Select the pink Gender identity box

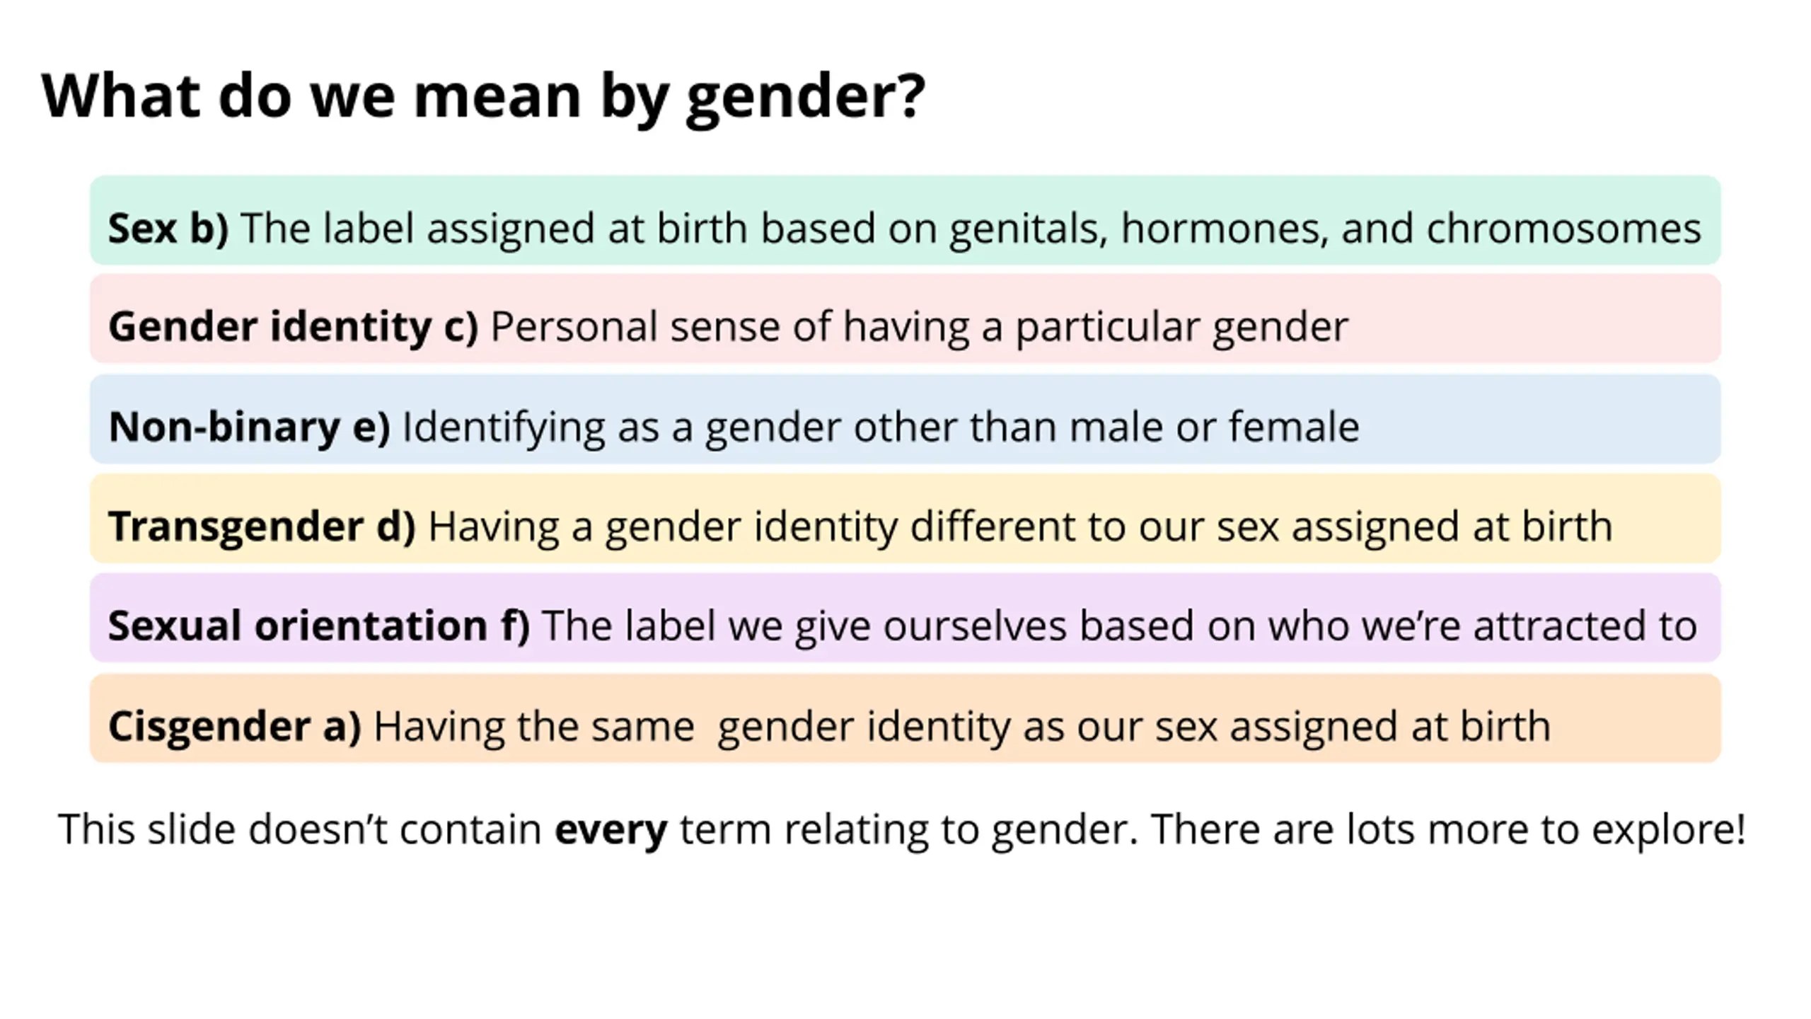click(x=905, y=318)
